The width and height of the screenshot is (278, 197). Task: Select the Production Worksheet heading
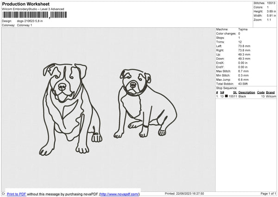pos(25,4)
